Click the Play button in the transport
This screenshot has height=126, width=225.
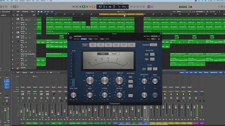coord(84,7)
